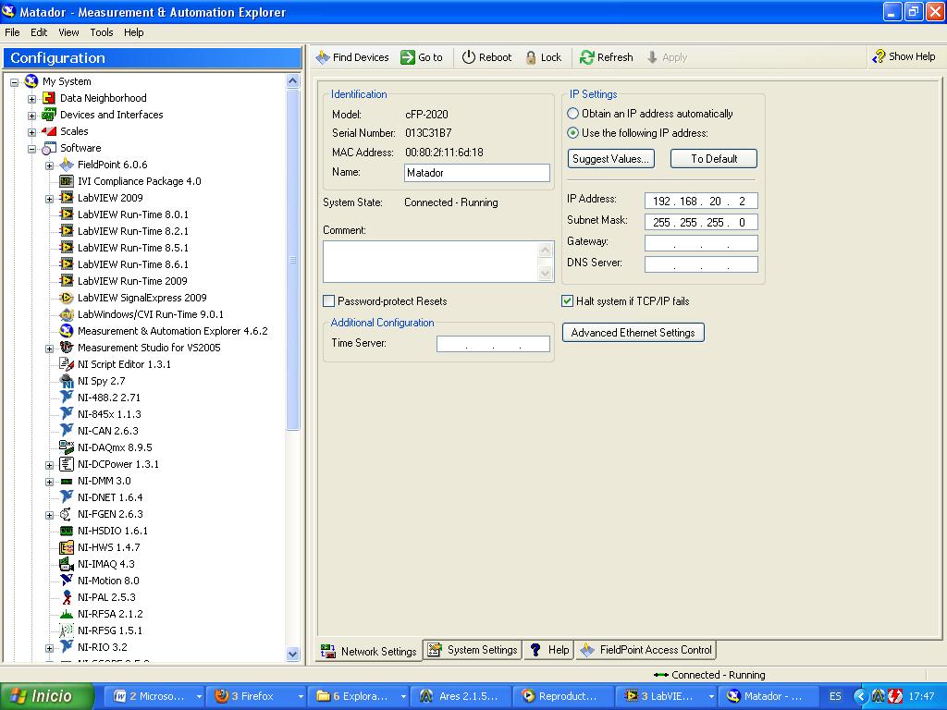The image size is (947, 710).
Task: Open the Help tab at bottom
Action: point(548,650)
